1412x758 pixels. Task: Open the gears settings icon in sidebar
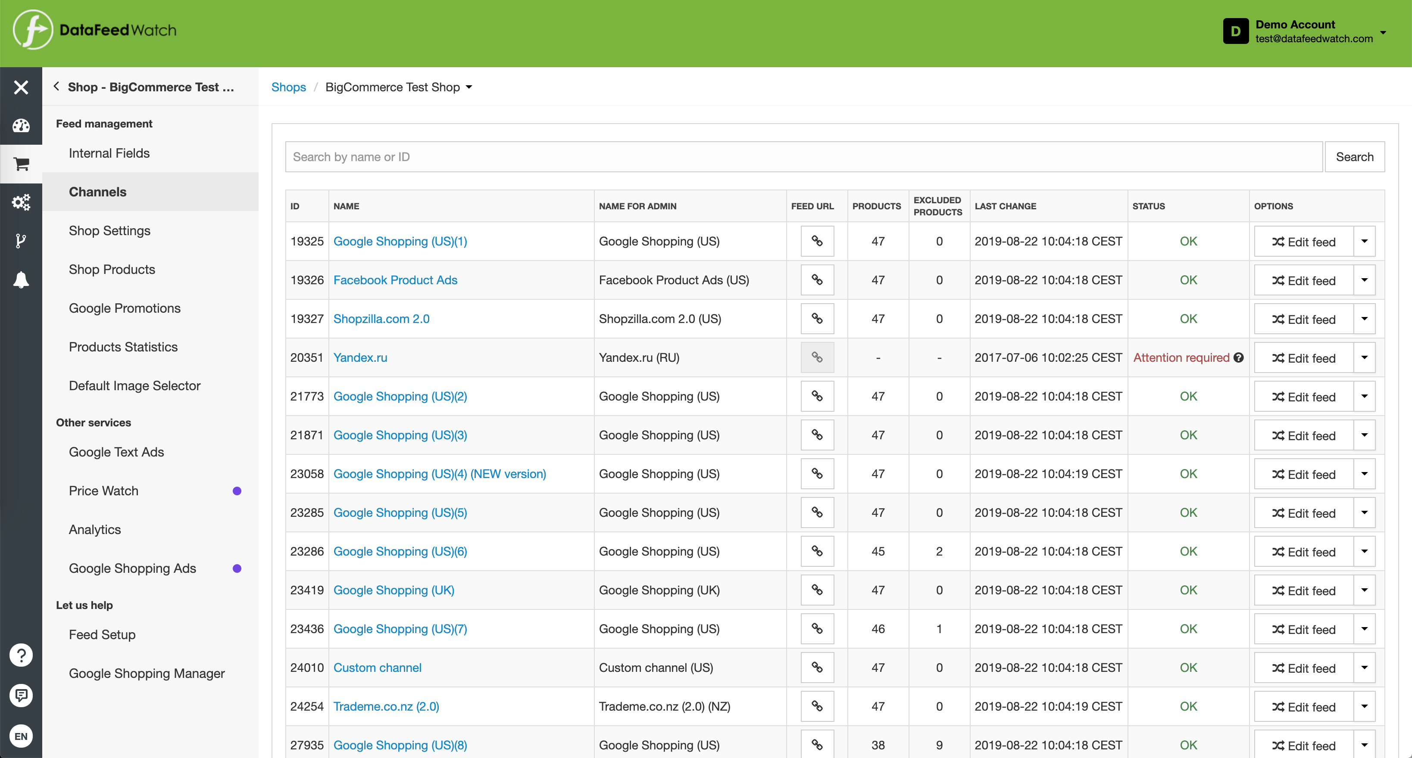click(x=21, y=202)
